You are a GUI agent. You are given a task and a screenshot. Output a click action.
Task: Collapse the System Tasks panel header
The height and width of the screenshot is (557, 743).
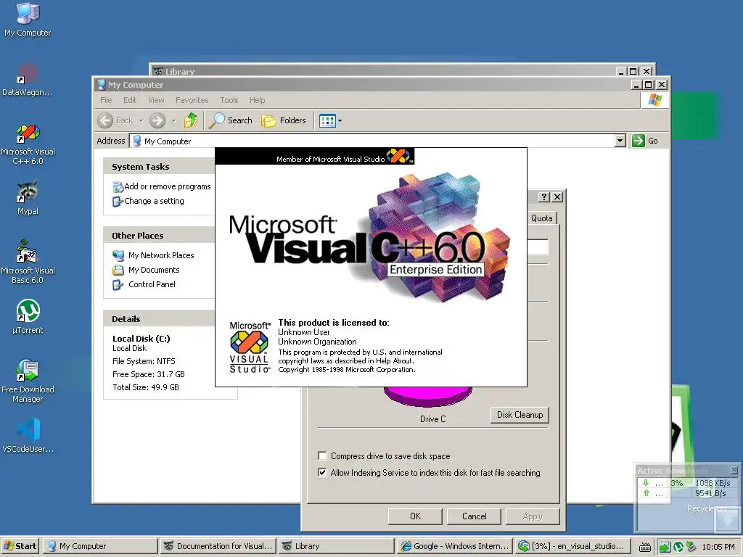[159, 167]
